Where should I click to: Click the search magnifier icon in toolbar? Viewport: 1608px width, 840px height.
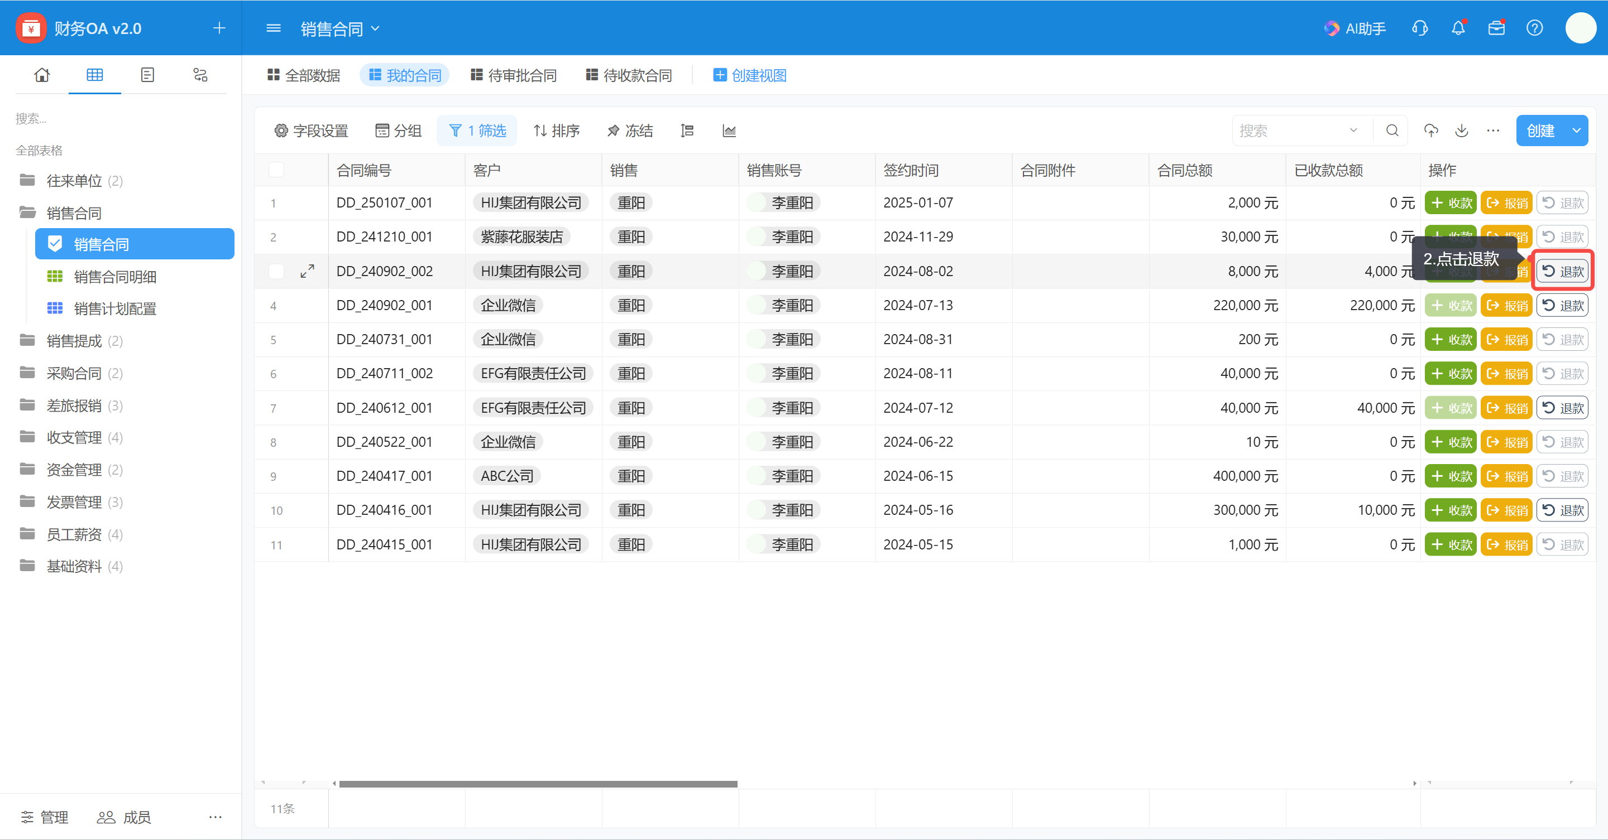[1392, 131]
